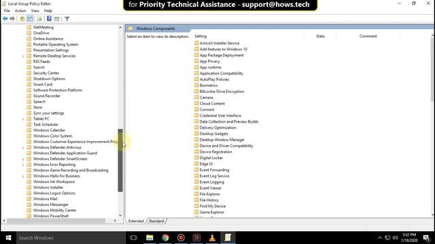435x244 pixels.
Task: Expand the Windows Error Reporting node
Action: point(23,165)
